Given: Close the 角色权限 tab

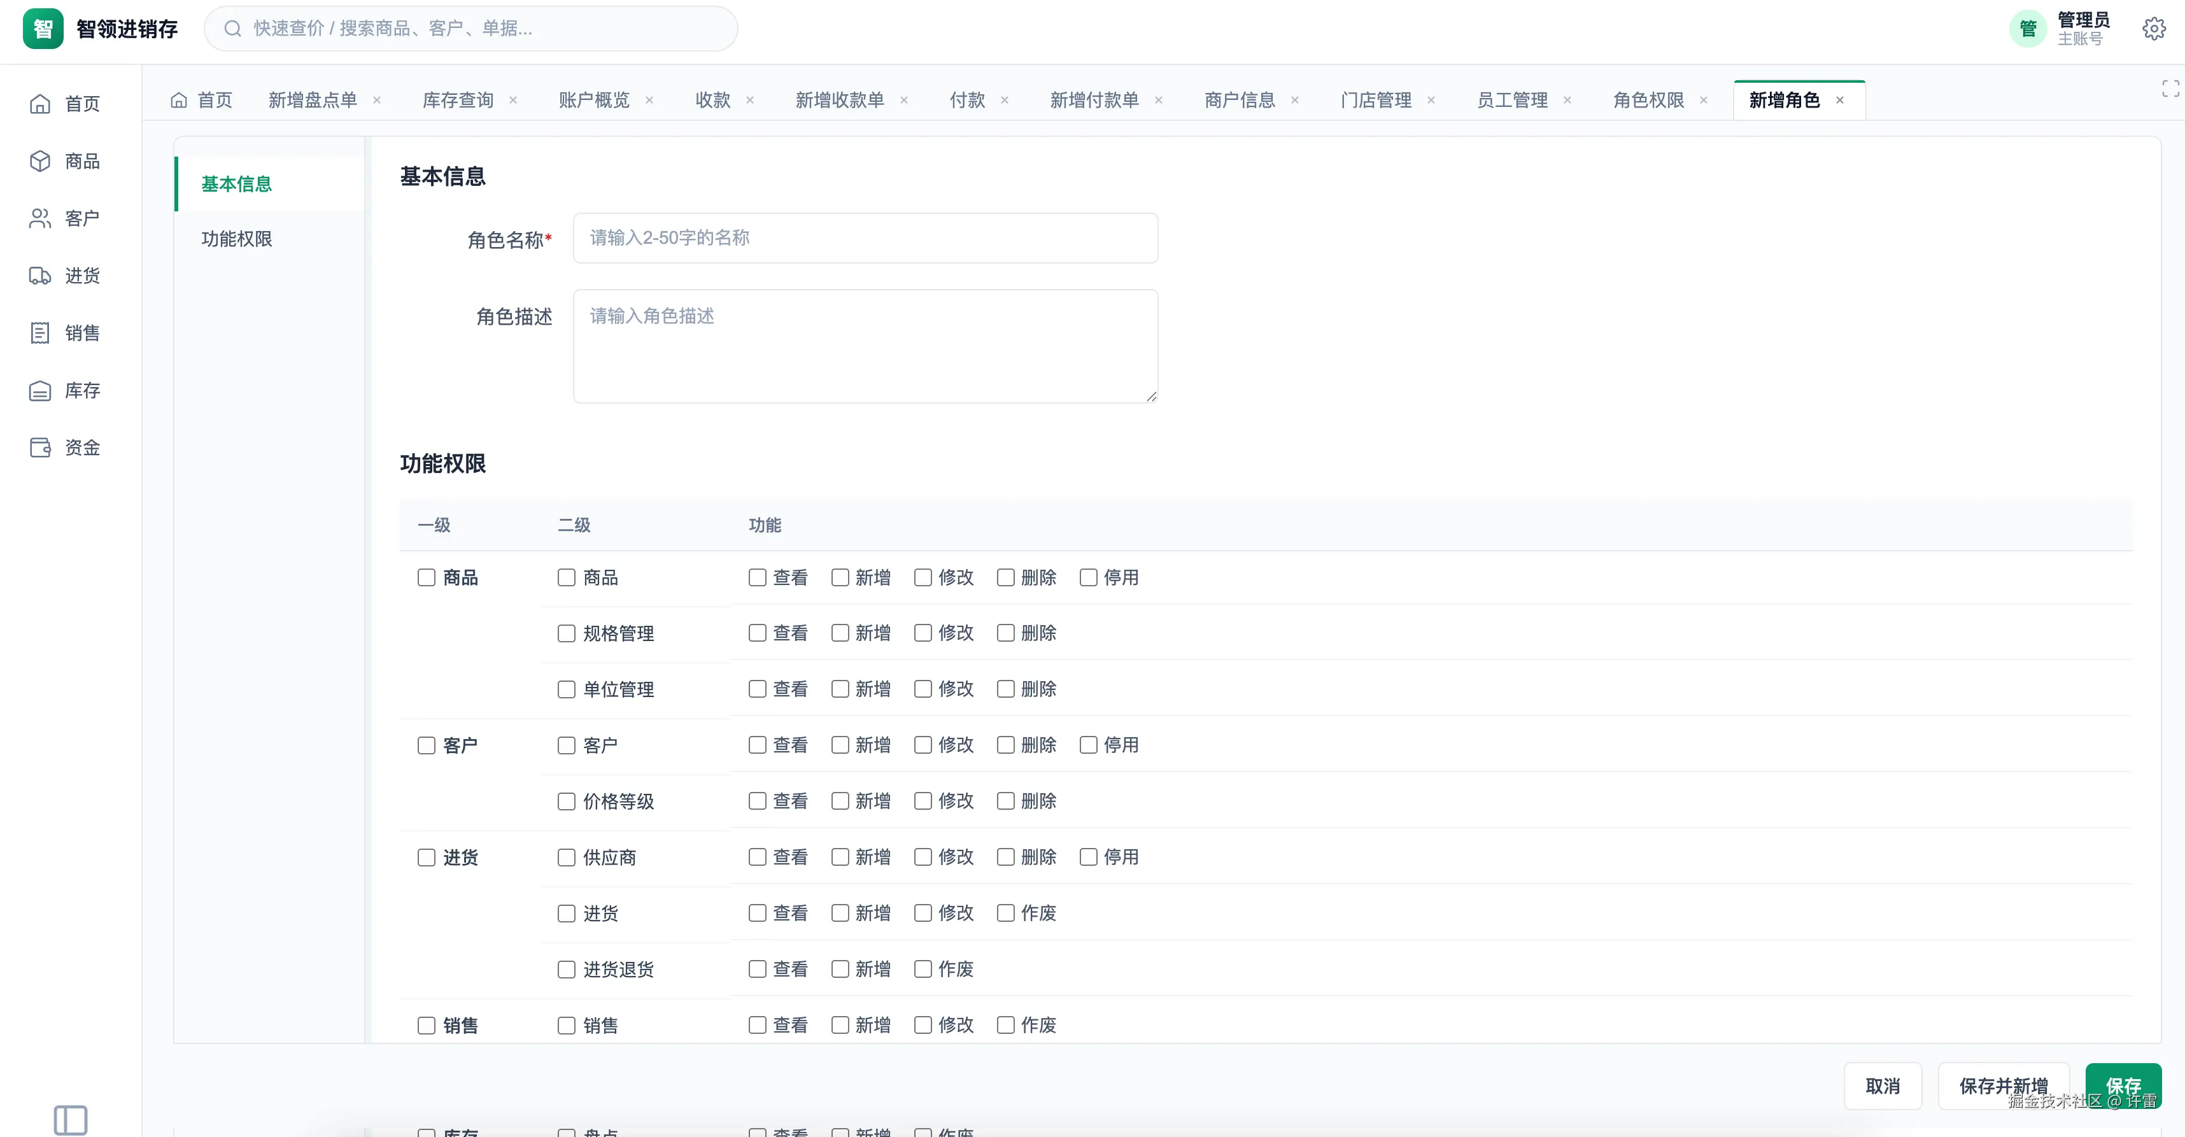Looking at the screenshot, I should (x=1703, y=100).
